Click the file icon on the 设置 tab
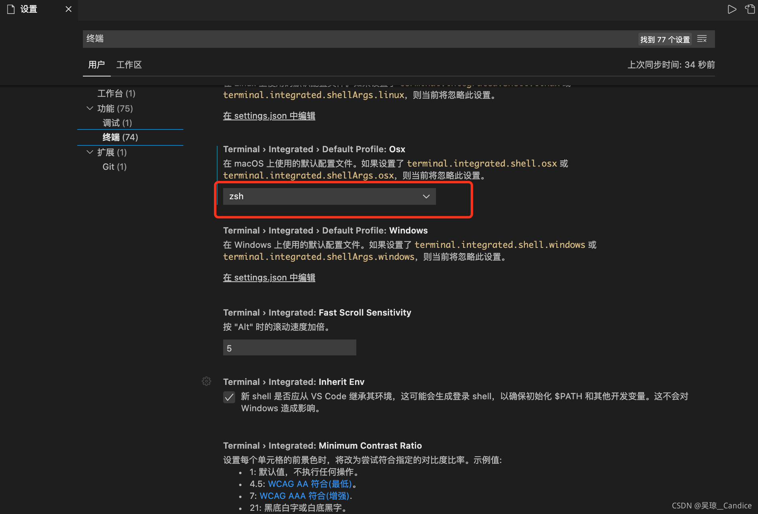This screenshot has width=758, height=514. (11, 9)
